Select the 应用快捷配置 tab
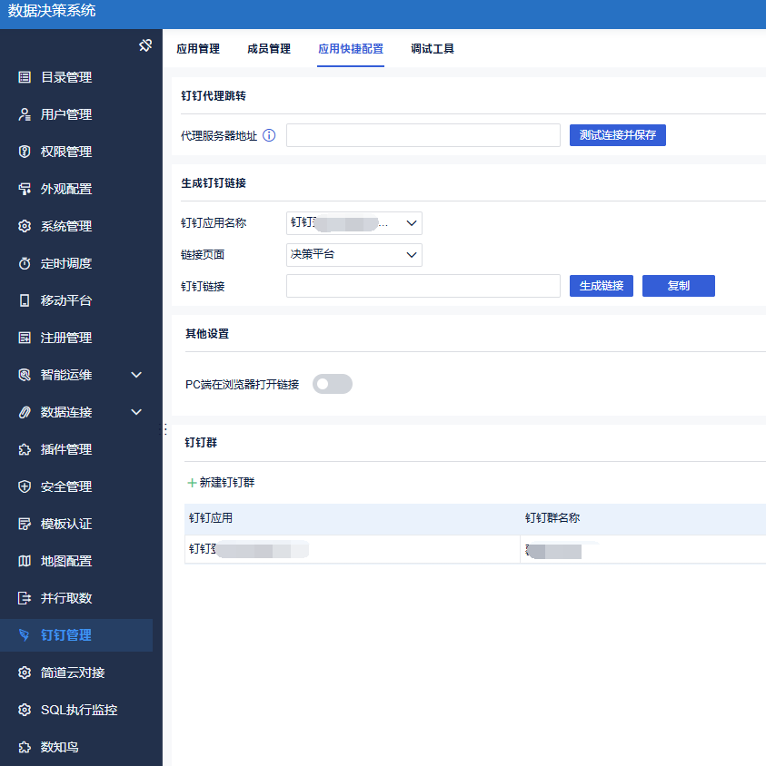This screenshot has height=766, width=766. (351, 49)
